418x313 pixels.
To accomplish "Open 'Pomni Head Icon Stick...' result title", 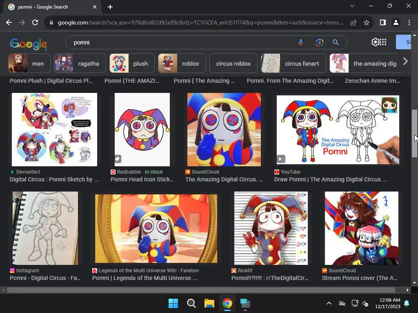I will 142,179.
